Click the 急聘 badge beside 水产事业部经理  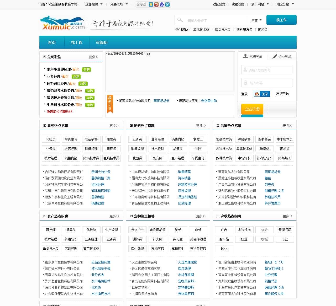coord(86,69)
